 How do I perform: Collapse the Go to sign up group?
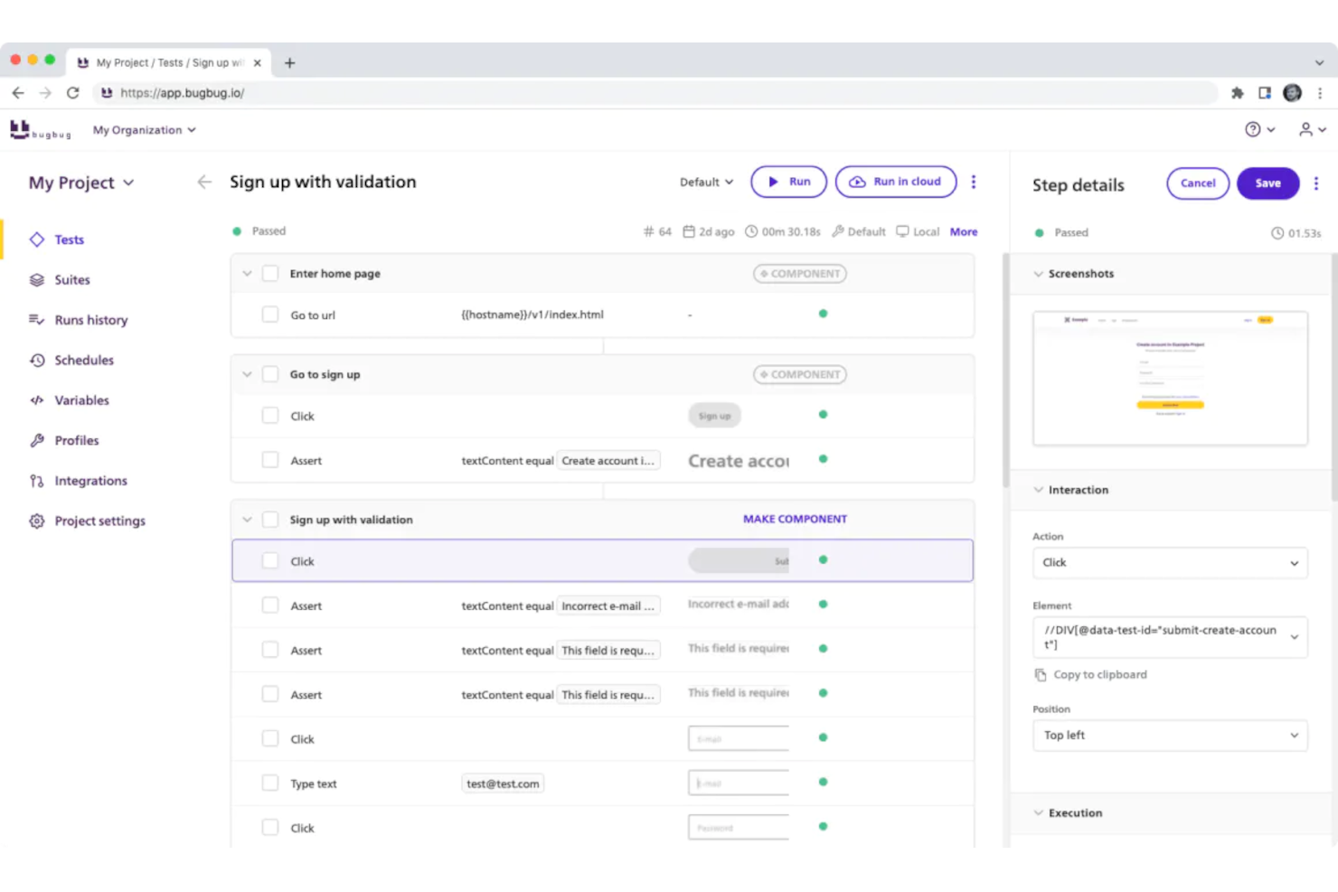coord(247,374)
